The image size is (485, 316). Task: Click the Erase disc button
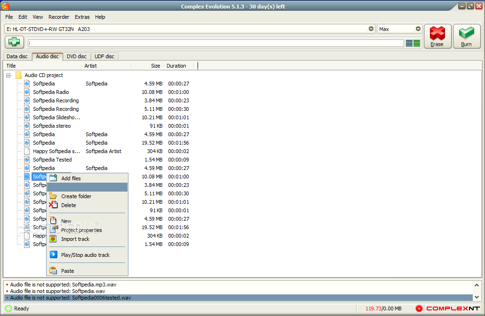tap(437, 37)
